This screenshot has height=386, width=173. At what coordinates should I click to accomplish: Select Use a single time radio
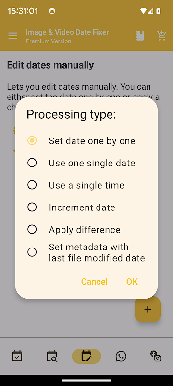point(86,185)
